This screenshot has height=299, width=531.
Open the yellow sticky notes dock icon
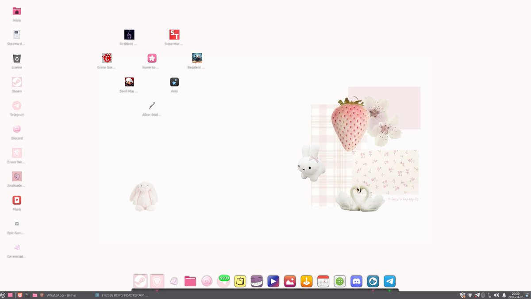point(240,281)
